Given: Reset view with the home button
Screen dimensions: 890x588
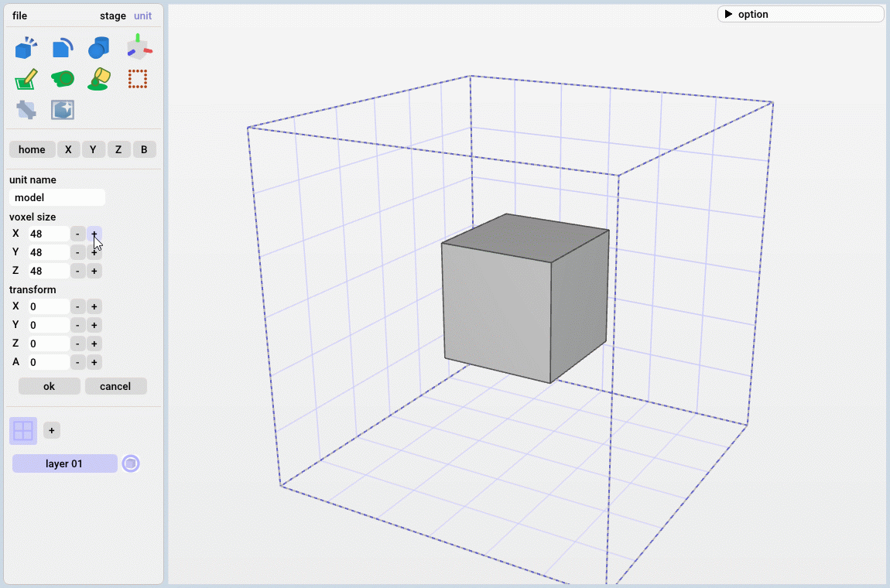Looking at the screenshot, I should click(x=33, y=150).
